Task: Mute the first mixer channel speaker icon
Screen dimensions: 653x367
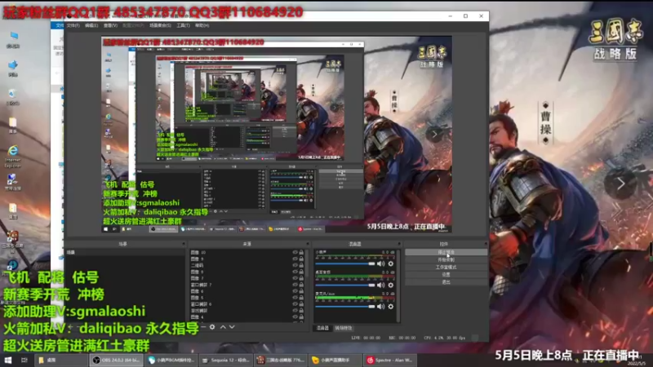Action: [x=380, y=263]
